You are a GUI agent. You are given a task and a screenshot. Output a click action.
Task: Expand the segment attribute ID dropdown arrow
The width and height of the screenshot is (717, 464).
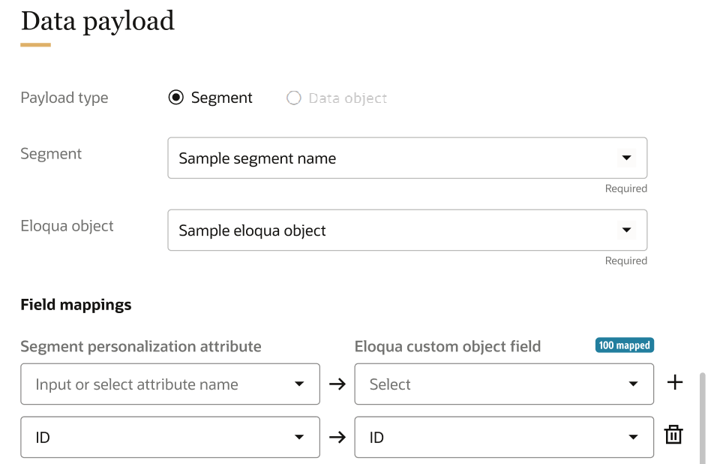point(299,437)
